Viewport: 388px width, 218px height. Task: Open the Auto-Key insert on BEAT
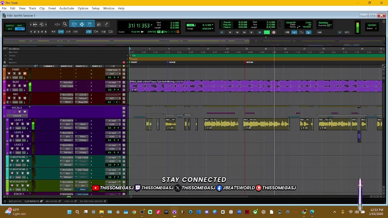[68, 83]
